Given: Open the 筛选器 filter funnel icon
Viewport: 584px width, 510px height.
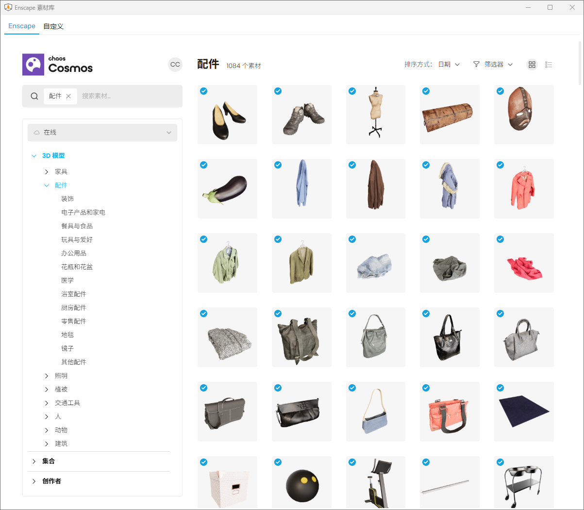Looking at the screenshot, I should coord(476,65).
